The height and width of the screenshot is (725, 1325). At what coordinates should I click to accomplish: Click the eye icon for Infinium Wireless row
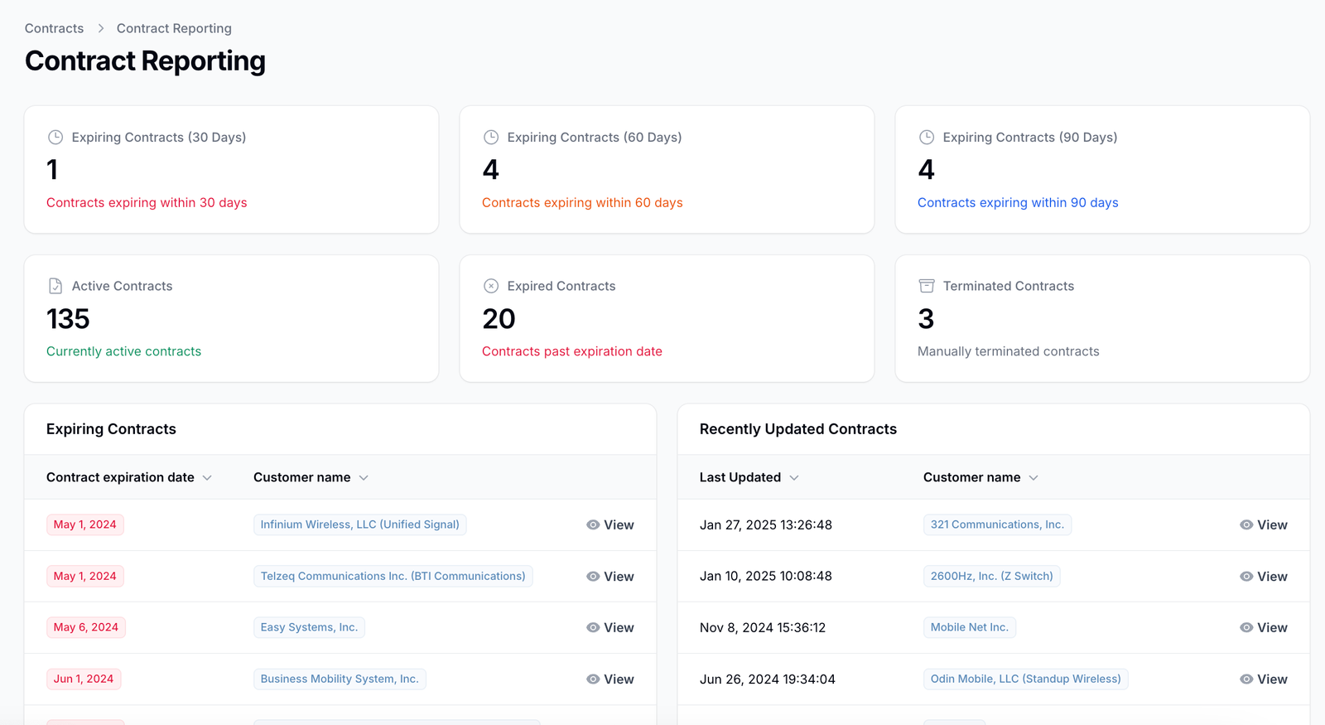point(593,524)
